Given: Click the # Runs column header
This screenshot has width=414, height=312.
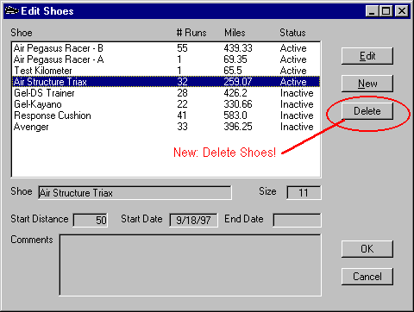Looking at the screenshot, I should 191,33.
